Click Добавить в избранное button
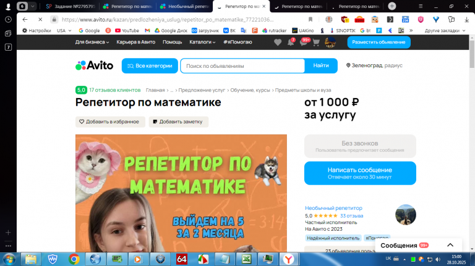This screenshot has height=266, width=475. coord(110,122)
